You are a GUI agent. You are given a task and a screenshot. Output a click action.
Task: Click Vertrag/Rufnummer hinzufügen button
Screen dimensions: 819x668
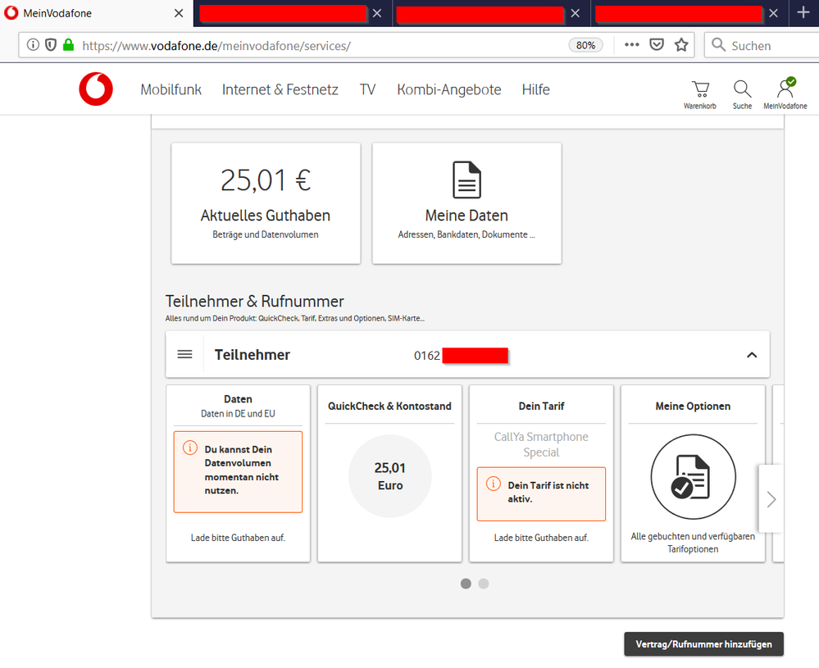pyautogui.click(x=703, y=644)
